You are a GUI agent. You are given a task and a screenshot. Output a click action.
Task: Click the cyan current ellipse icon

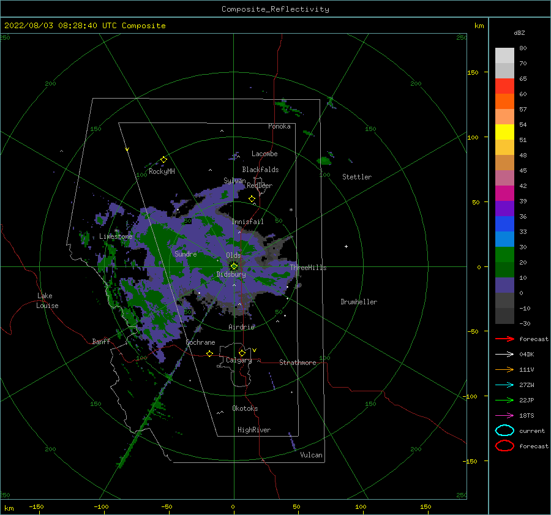[x=504, y=430]
